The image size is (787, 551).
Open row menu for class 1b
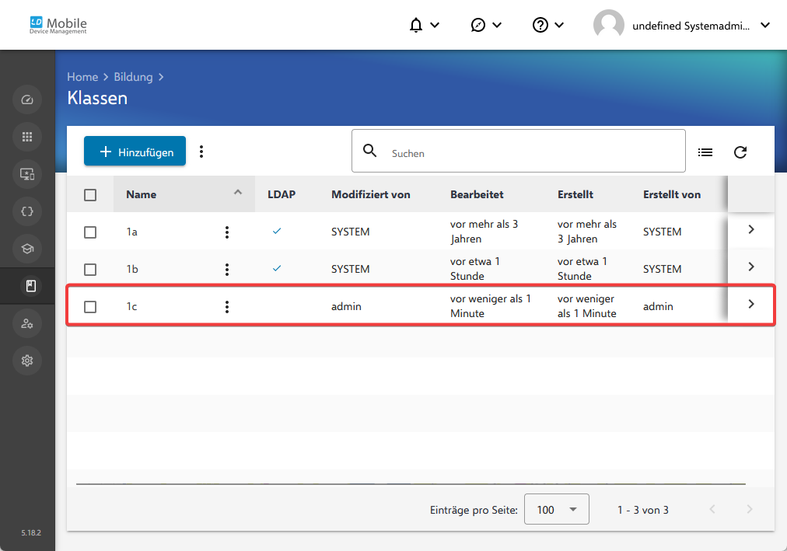click(227, 270)
